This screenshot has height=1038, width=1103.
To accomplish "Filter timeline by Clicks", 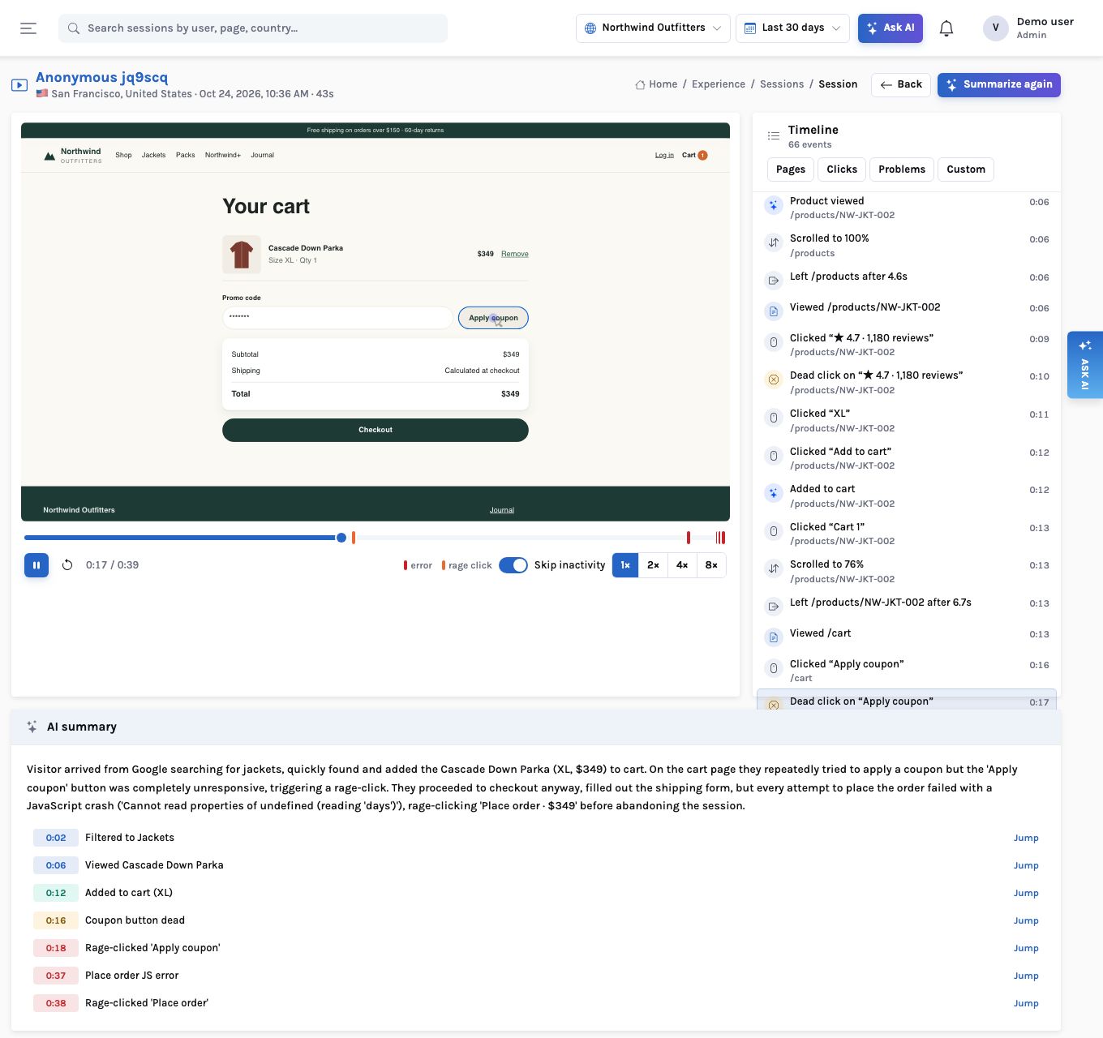I will click(x=842, y=169).
